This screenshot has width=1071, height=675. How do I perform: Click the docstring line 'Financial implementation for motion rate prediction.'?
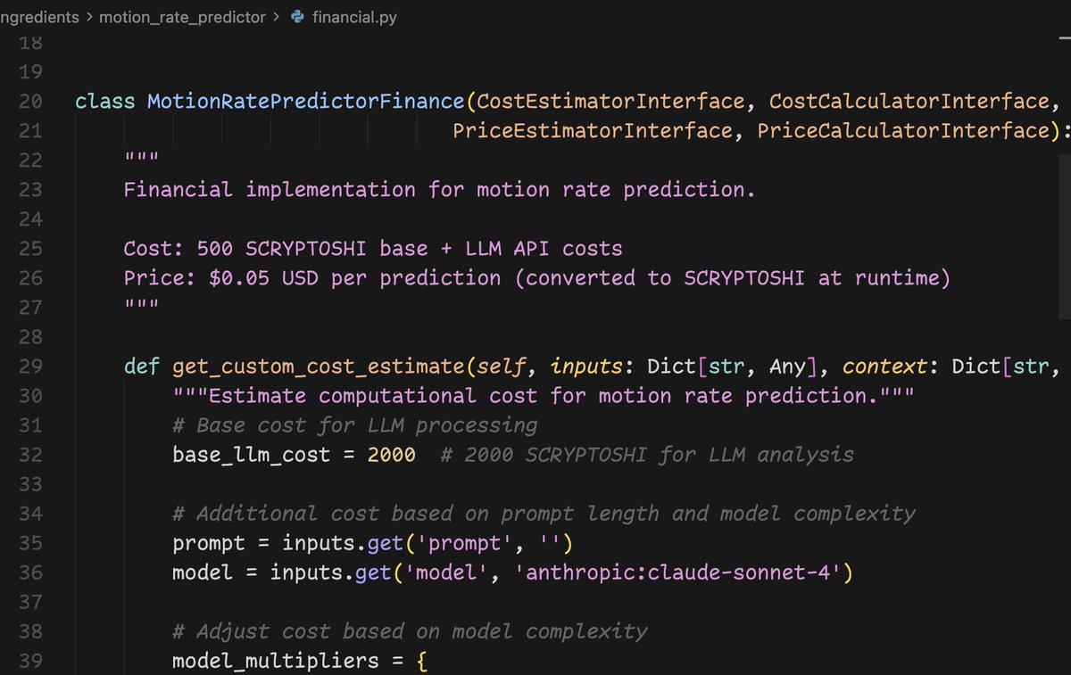coord(439,190)
